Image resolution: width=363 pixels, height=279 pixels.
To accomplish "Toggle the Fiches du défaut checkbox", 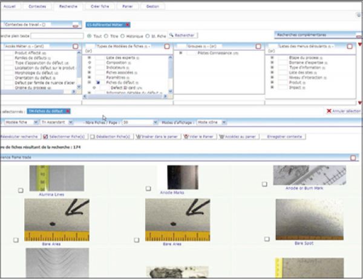I will tap(98, 83).
